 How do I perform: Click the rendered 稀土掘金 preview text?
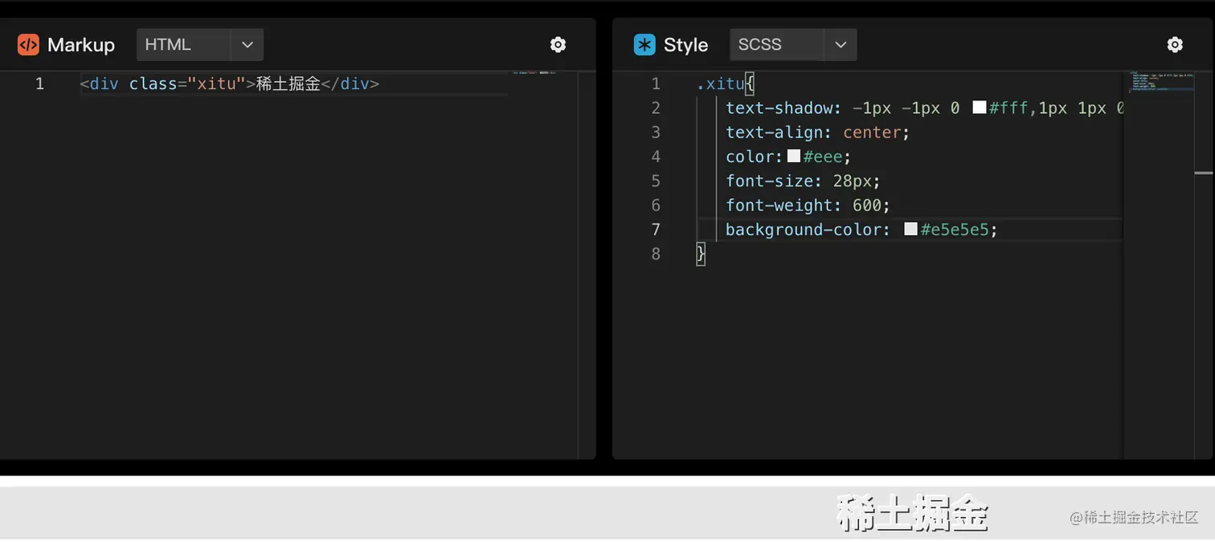(911, 514)
